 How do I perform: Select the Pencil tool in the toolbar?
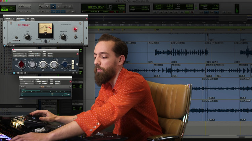pyautogui.click(x=70, y=7)
